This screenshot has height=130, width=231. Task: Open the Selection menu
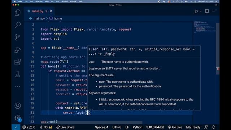pos(39,1)
